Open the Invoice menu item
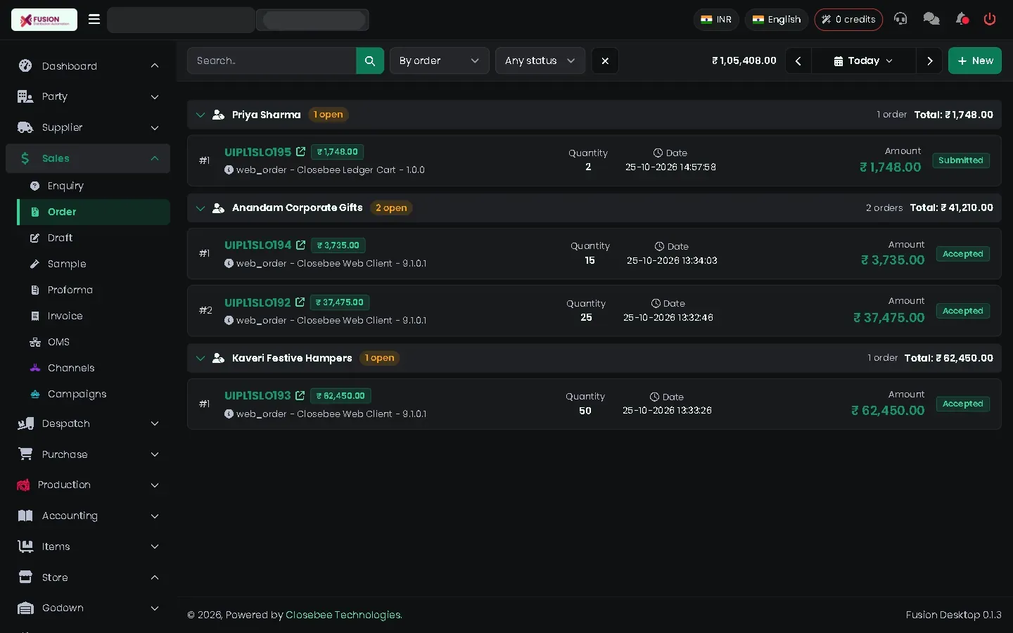This screenshot has width=1013, height=633. coord(94,316)
